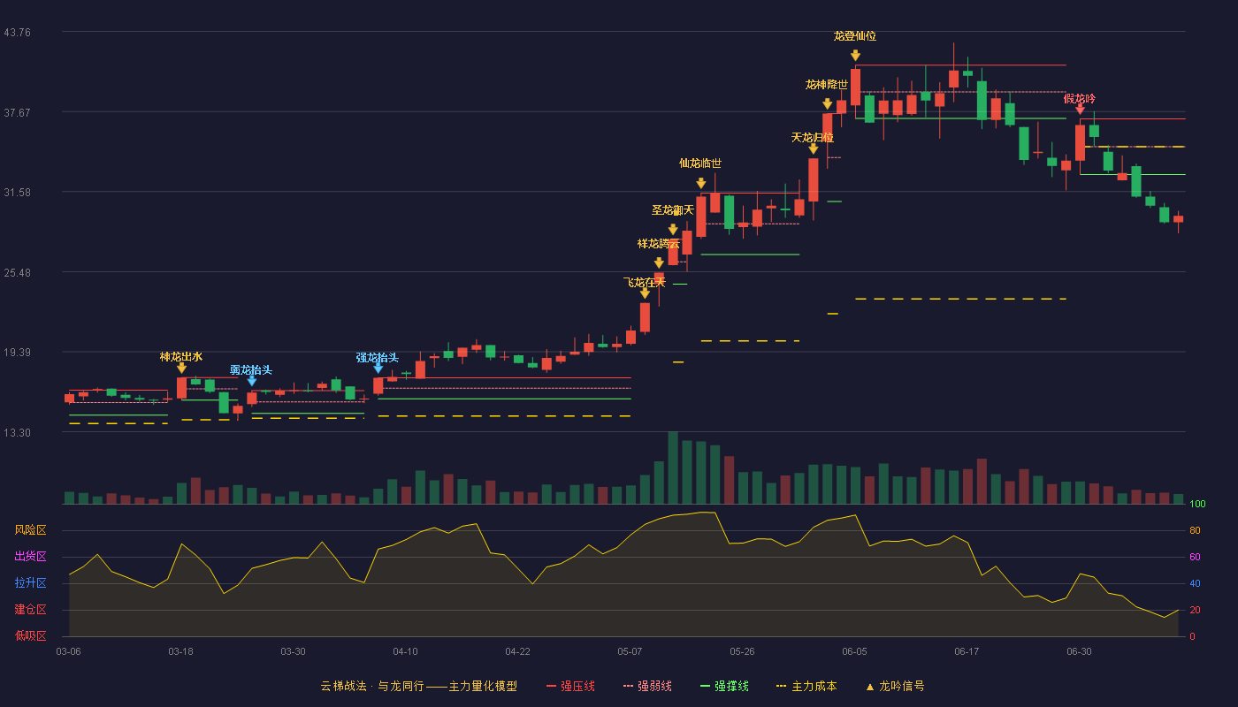1238x707 pixels.
Task: Click the tallest volume bar
Action: (x=673, y=468)
